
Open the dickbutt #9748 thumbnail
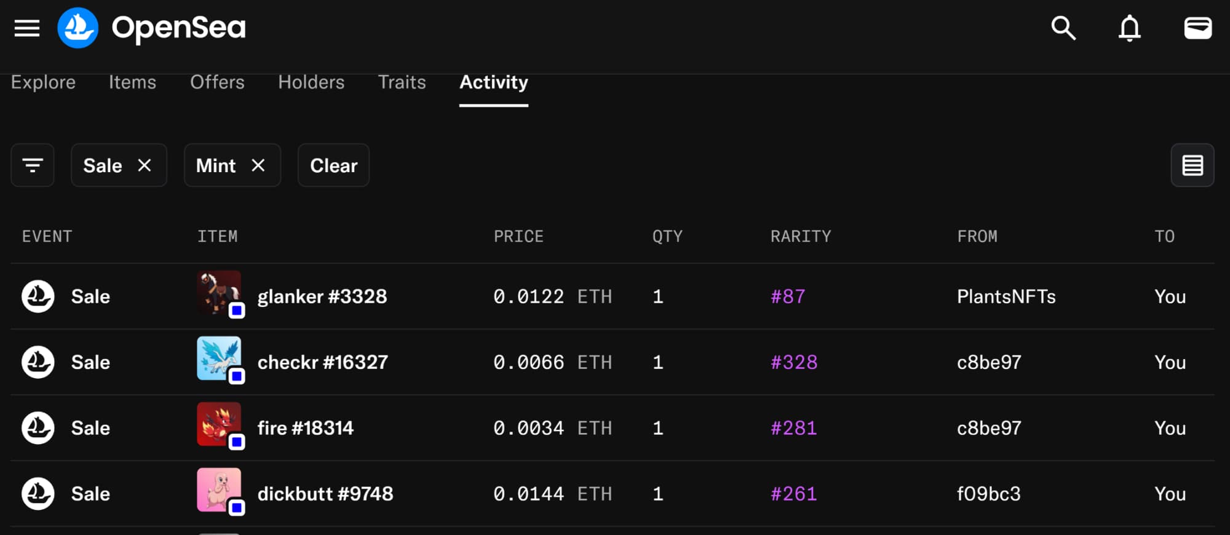click(x=219, y=490)
